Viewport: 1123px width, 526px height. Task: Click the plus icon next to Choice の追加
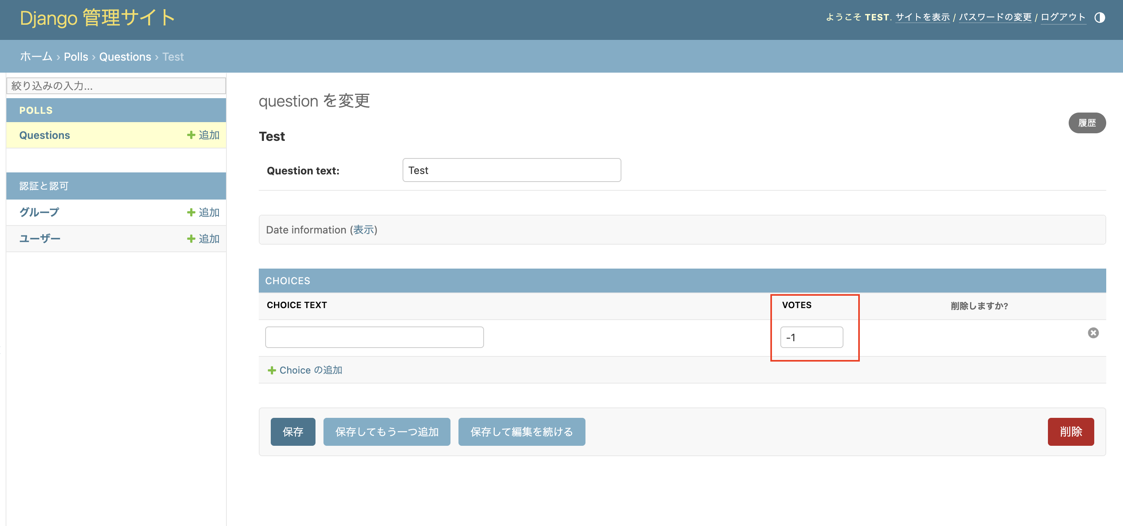click(272, 370)
